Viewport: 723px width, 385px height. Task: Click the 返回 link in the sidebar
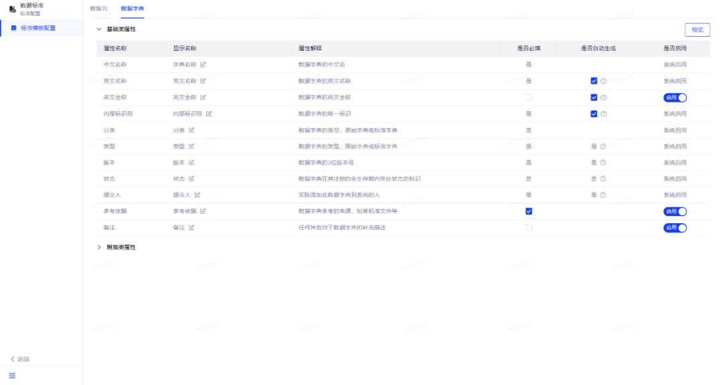tap(18, 358)
